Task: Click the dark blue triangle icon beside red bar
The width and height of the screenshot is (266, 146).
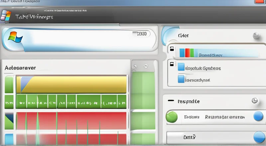Action: coord(9,119)
